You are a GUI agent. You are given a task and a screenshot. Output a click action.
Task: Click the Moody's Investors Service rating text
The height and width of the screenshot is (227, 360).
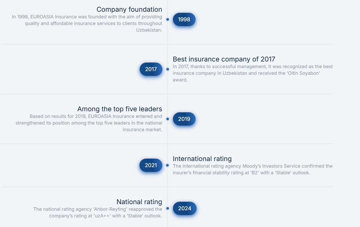253,169
